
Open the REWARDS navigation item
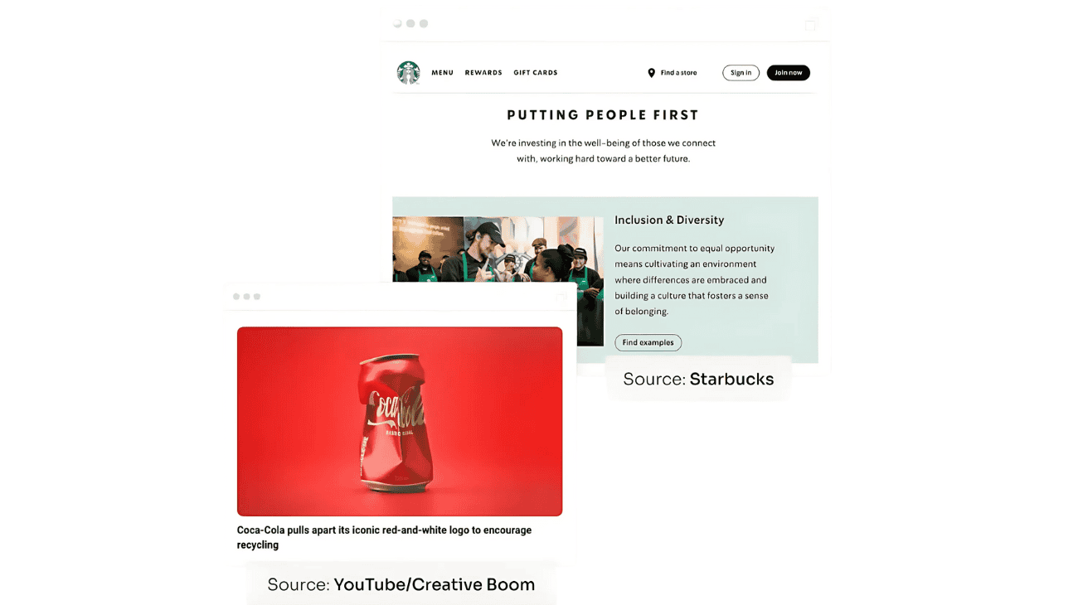click(483, 73)
